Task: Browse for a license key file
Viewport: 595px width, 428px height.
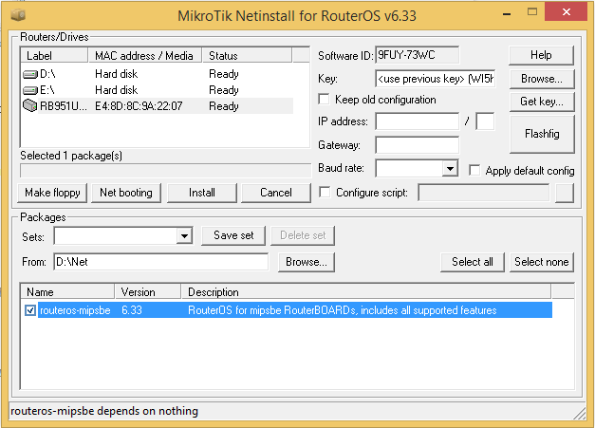Action: 542,79
